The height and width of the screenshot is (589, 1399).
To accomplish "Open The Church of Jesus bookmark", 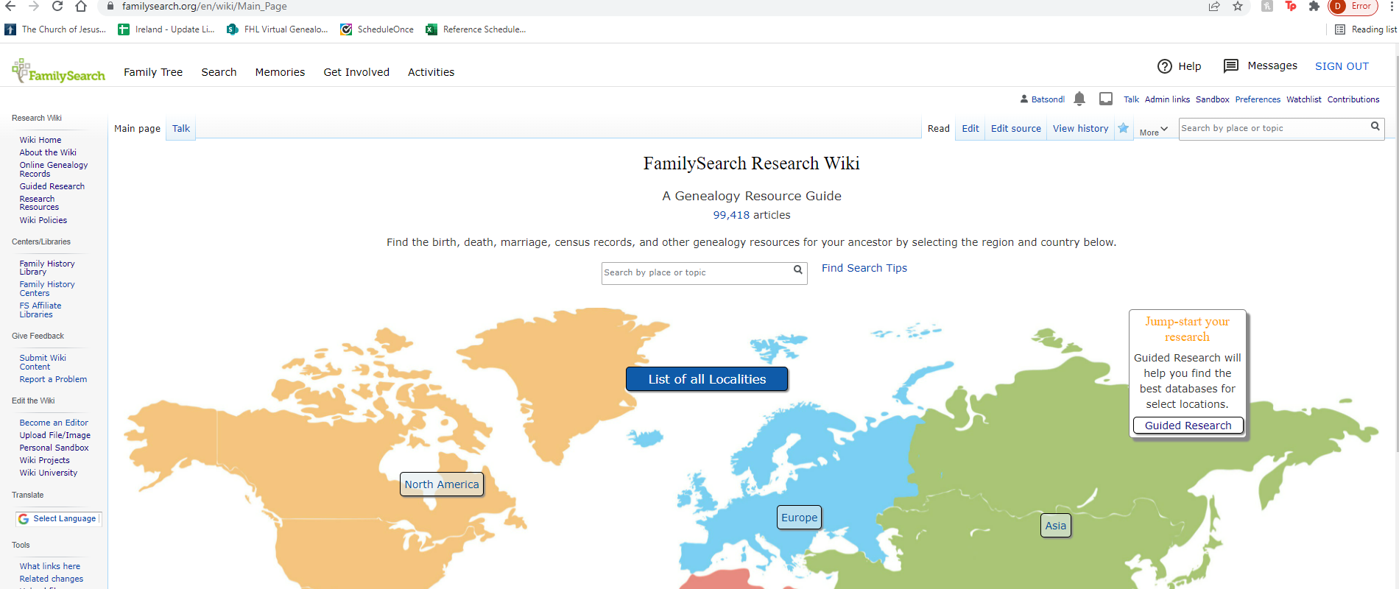I will click(x=55, y=29).
